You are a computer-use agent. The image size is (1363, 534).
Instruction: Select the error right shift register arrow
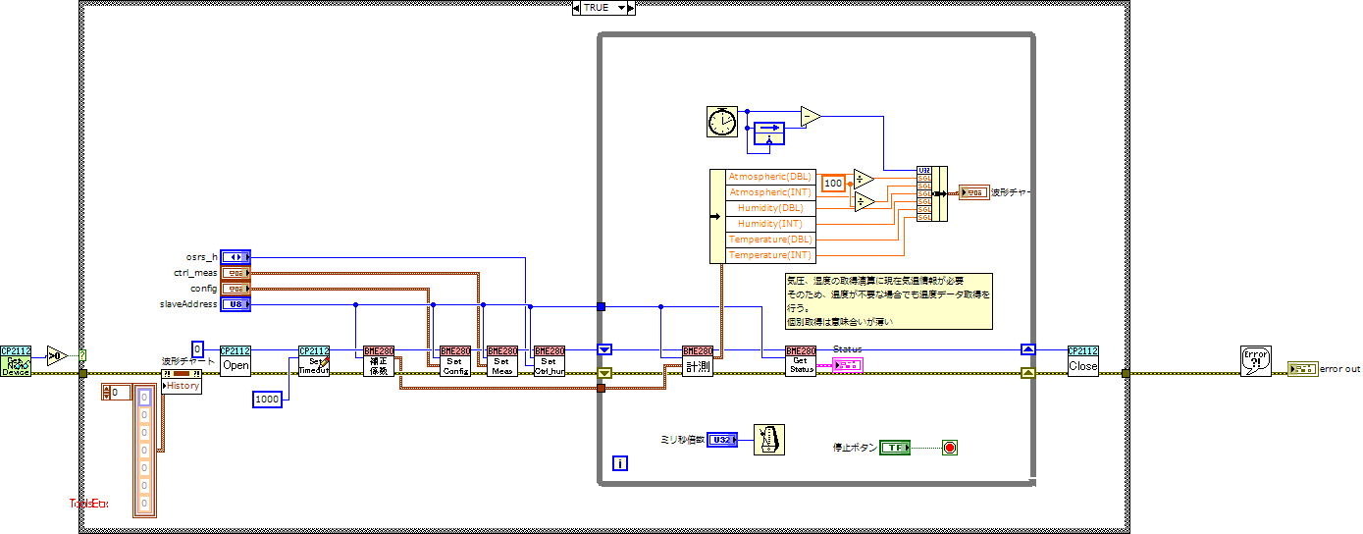coord(1027,373)
